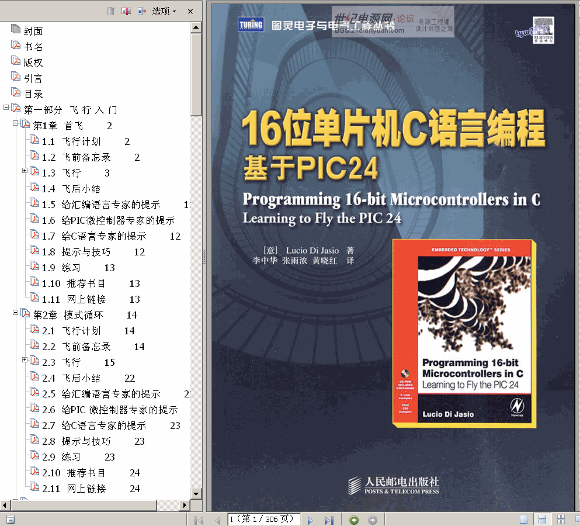This screenshot has width=580, height=526.
Task: Click the PDF icon beside 1.8 提示与技巧
Action: pos(34,251)
